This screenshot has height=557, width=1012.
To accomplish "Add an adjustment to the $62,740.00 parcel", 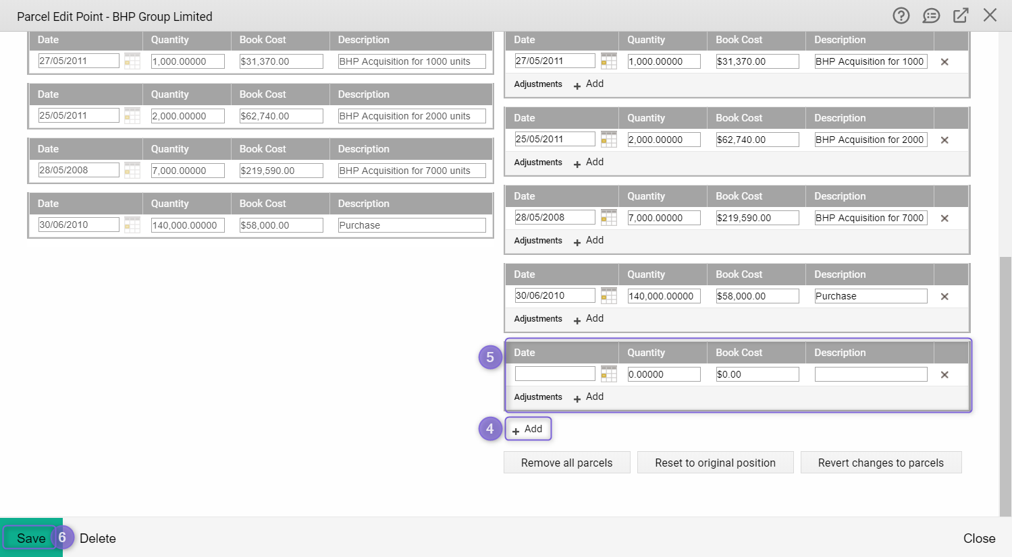I will [589, 163].
